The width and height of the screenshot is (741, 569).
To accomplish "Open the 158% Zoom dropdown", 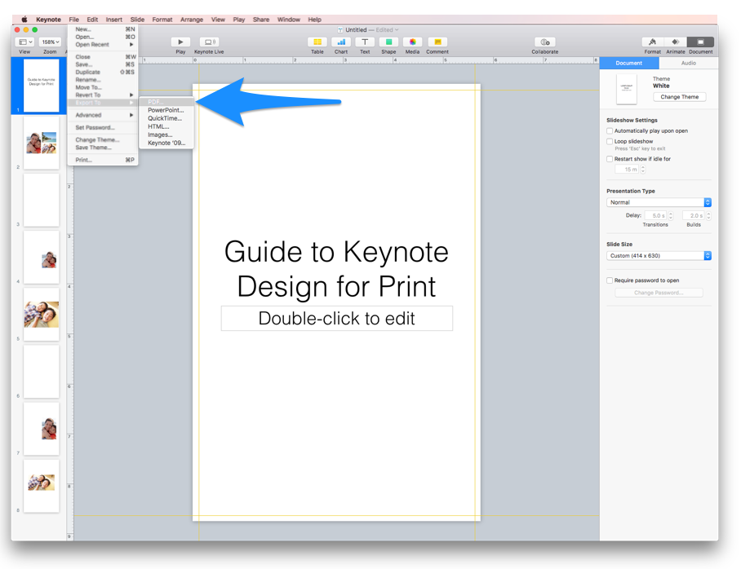I will (50, 42).
